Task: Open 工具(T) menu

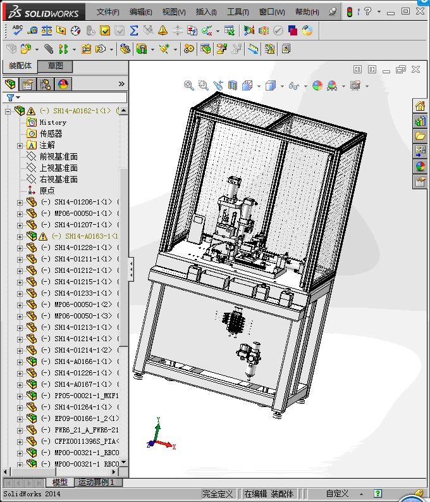Action: coord(238,12)
